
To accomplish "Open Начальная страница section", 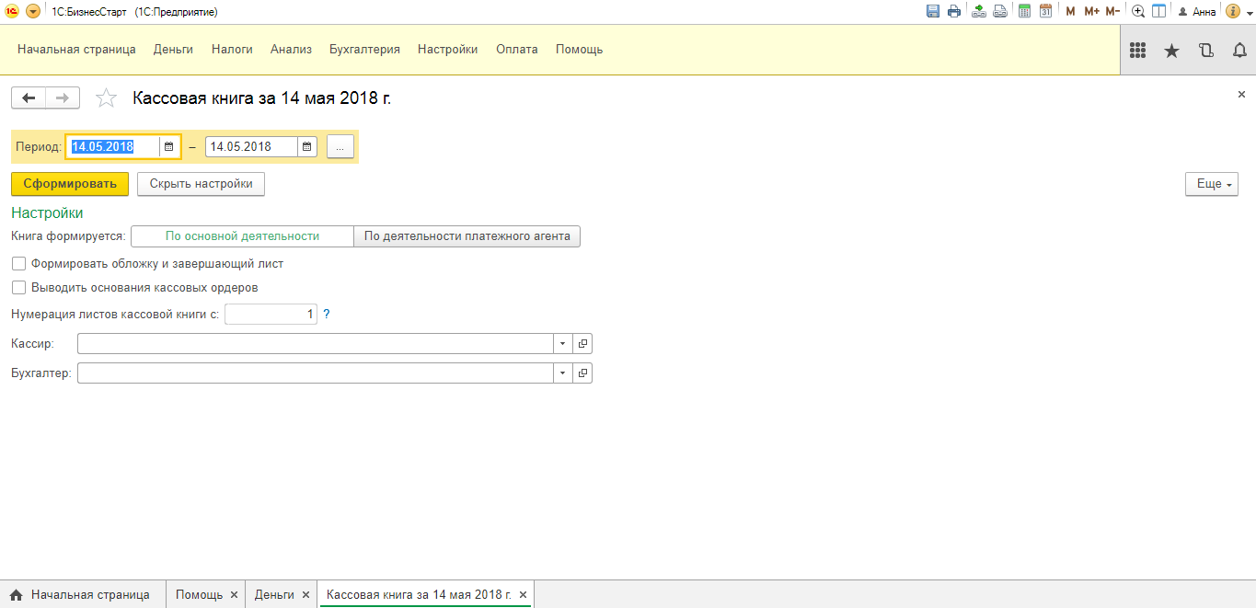I will (x=76, y=50).
